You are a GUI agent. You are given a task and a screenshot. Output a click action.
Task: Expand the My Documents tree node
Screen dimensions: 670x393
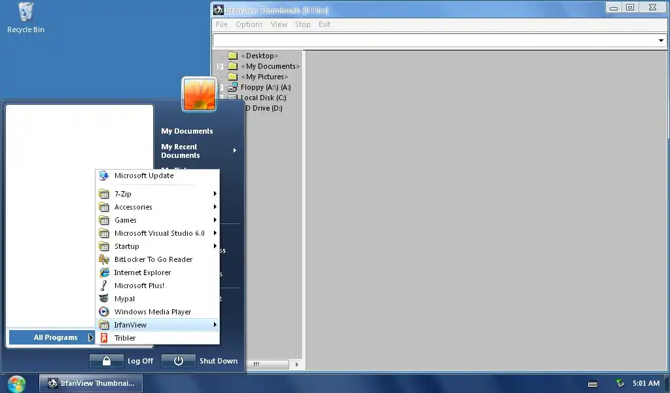point(220,66)
